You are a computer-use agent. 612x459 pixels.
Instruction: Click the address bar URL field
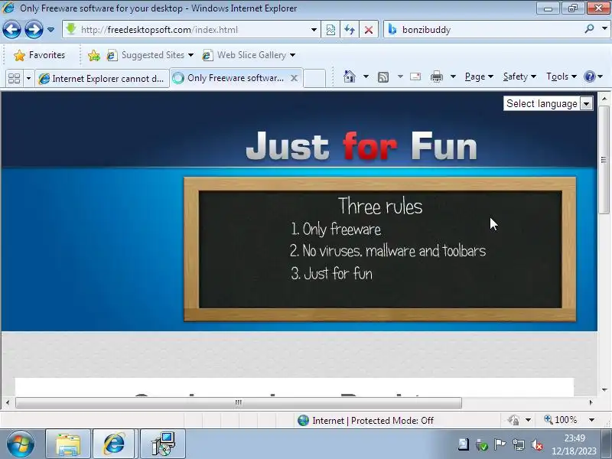191,30
